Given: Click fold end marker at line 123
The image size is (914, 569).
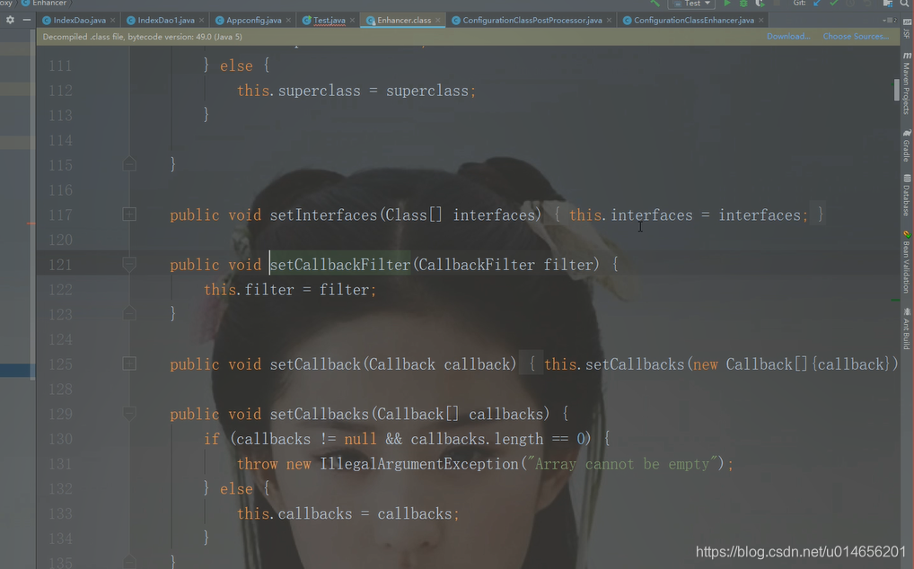Looking at the screenshot, I should [129, 314].
